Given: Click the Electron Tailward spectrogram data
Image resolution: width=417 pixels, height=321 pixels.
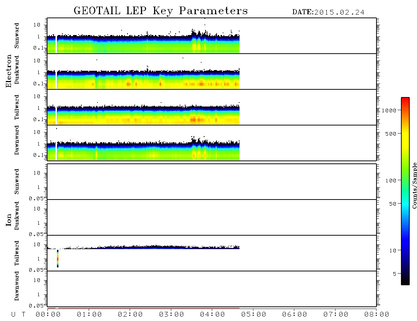Looking at the screenshot, I should click(x=144, y=114).
